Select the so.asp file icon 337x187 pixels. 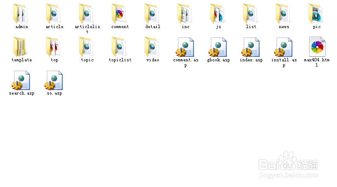click(54, 81)
